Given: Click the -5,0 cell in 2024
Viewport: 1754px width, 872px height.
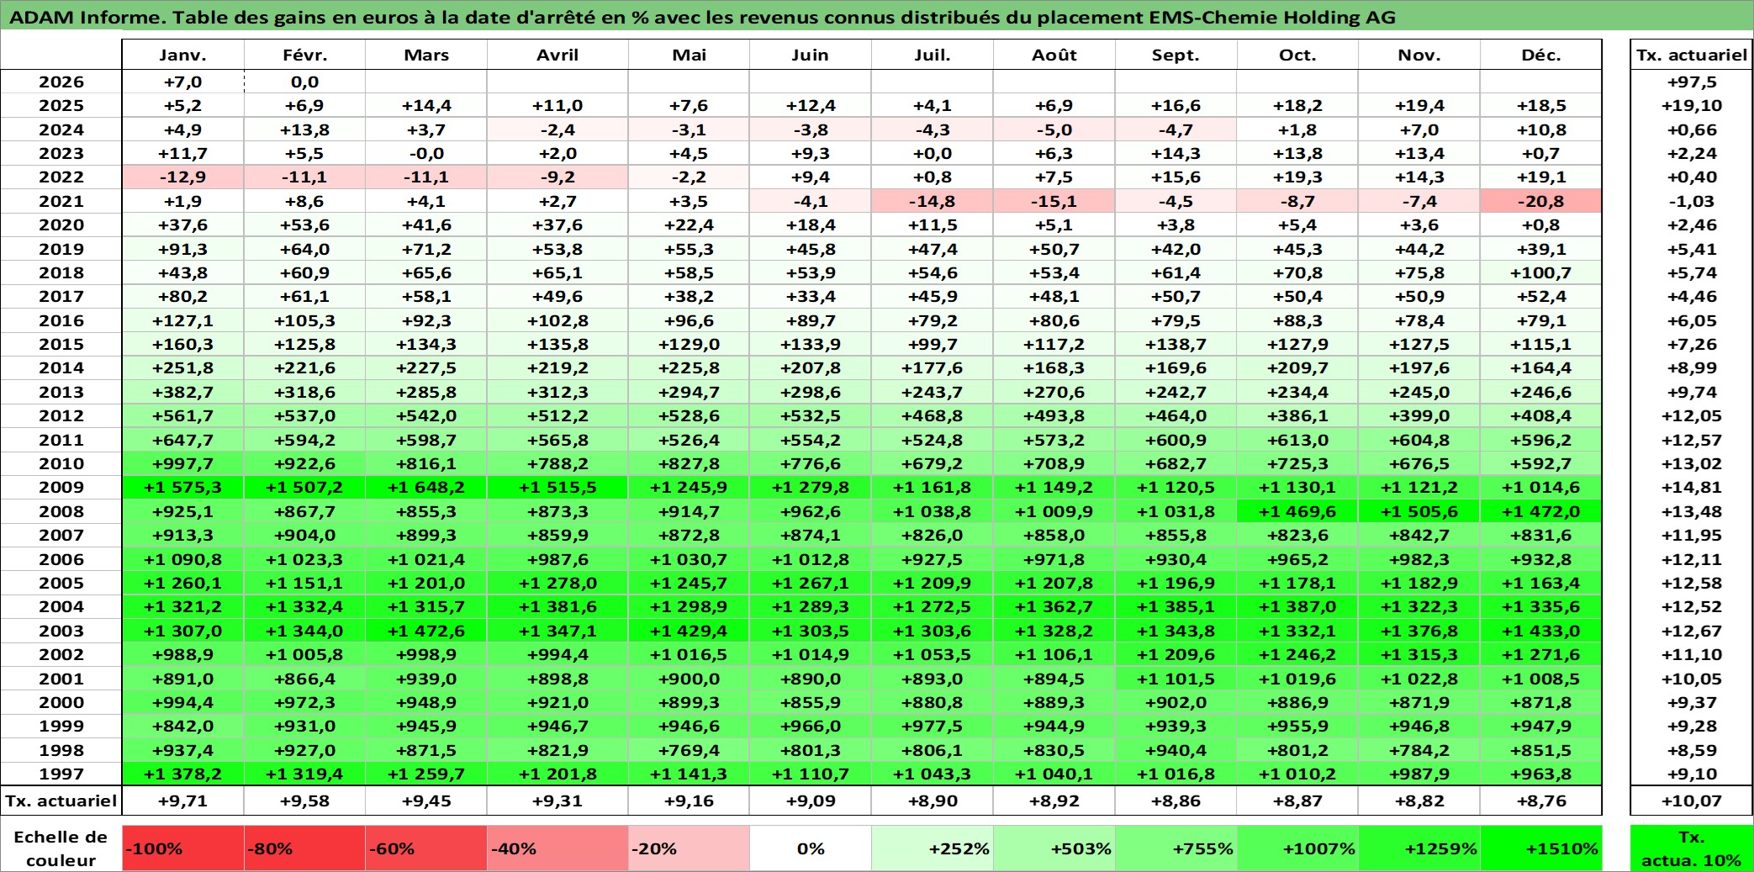Looking at the screenshot, I should coord(1054,129).
